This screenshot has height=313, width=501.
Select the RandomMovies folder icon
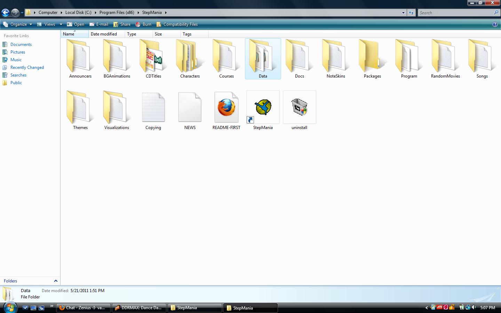(445, 56)
